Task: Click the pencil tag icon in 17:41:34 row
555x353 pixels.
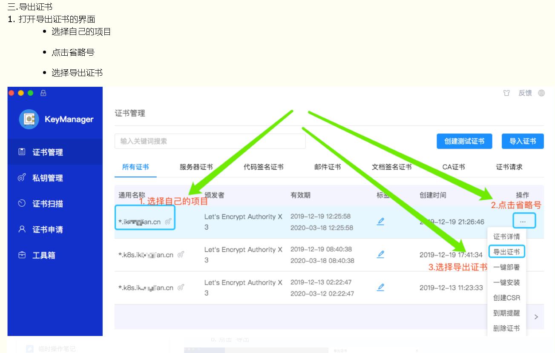Action: point(381,254)
